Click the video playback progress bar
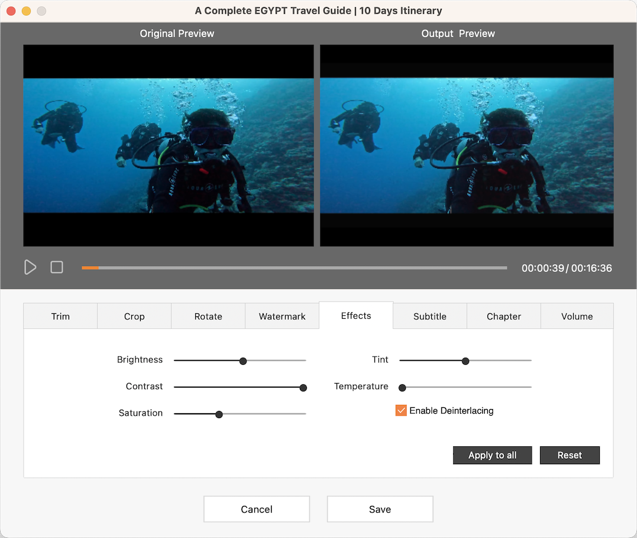The image size is (637, 538). point(294,268)
